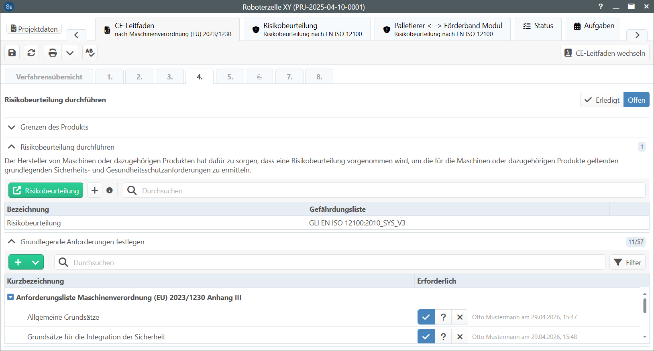Viewport: 654px width, 351px height.
Task: Mark step as Erledigt
Action: pos(602,100)
